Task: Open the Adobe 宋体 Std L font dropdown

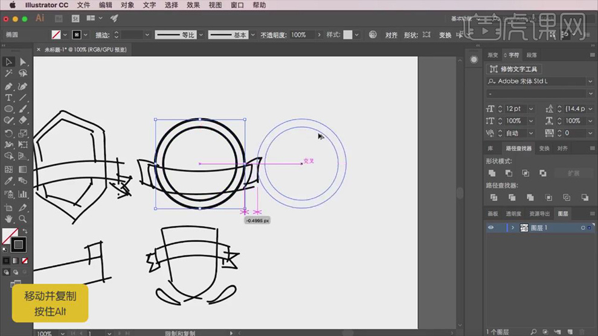Action: tap(590, 81)
